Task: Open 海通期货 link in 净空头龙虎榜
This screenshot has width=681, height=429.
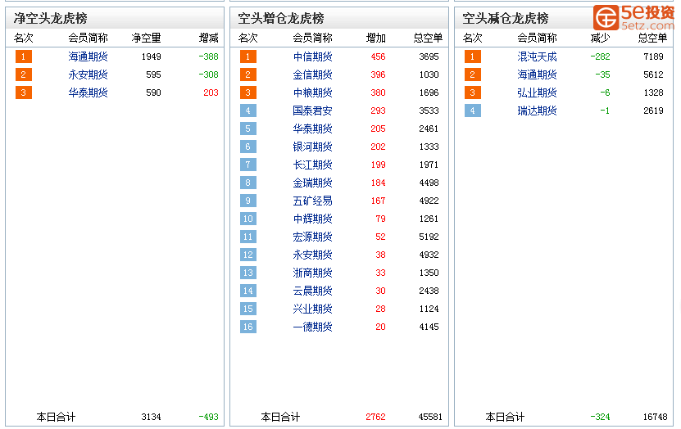Action: coord(88,56)
